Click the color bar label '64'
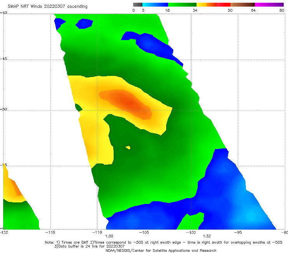Viewport: 288px width, 253px height. 253,10
